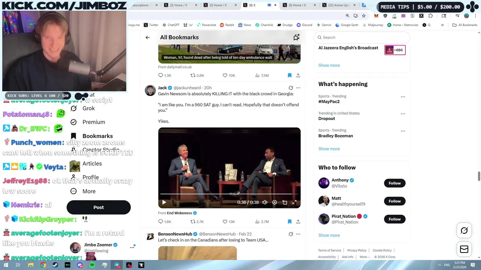
Task: Follow Matt @healthyourself9
Action: [x=395, y=201]
